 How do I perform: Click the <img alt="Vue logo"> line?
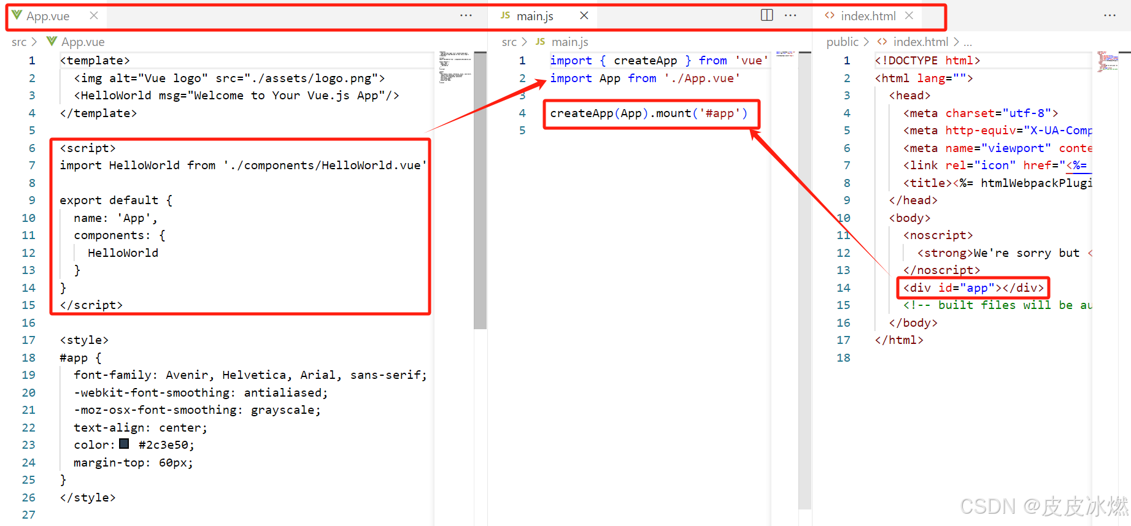pos(230,78)
